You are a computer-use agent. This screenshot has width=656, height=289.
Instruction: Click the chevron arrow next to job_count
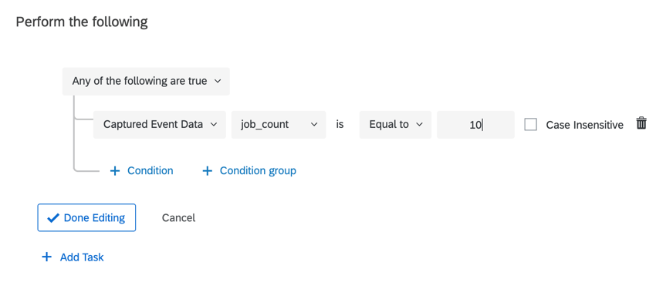pos(313,124)
